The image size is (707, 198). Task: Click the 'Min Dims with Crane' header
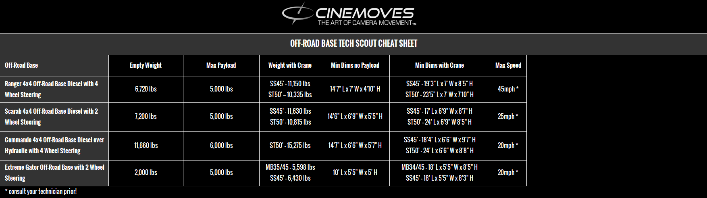439,65
